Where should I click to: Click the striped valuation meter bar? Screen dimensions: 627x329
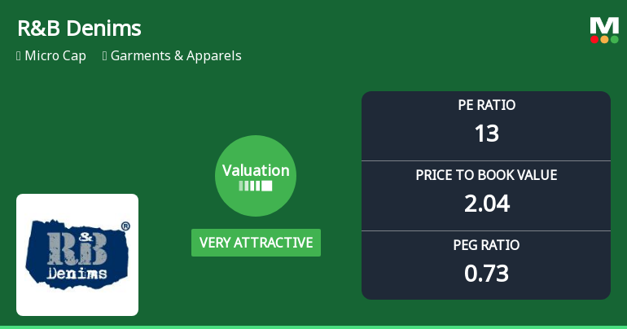tap(256, 186)
